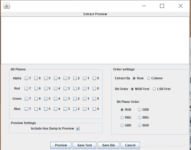Enable Alpha bit plane 6 checkbox

pos(36,79)
